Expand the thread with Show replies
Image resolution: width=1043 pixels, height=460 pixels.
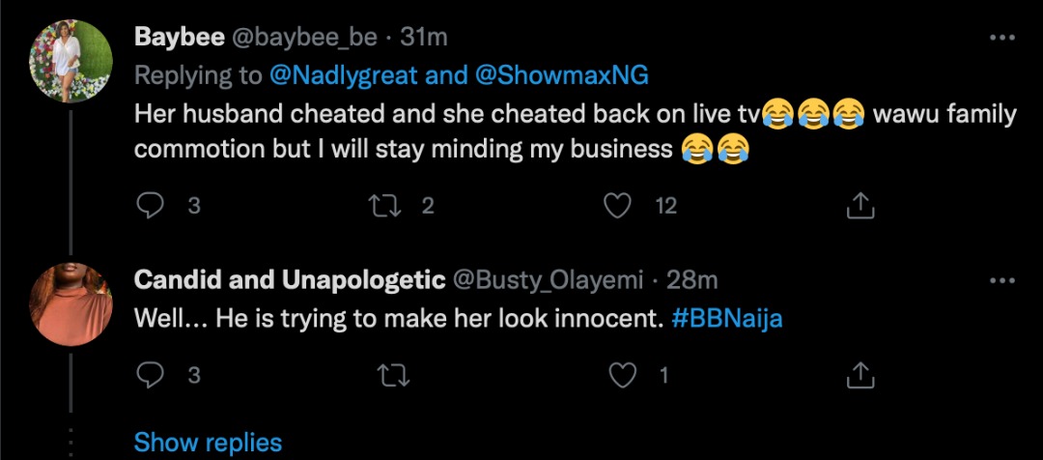click(208, 443)
